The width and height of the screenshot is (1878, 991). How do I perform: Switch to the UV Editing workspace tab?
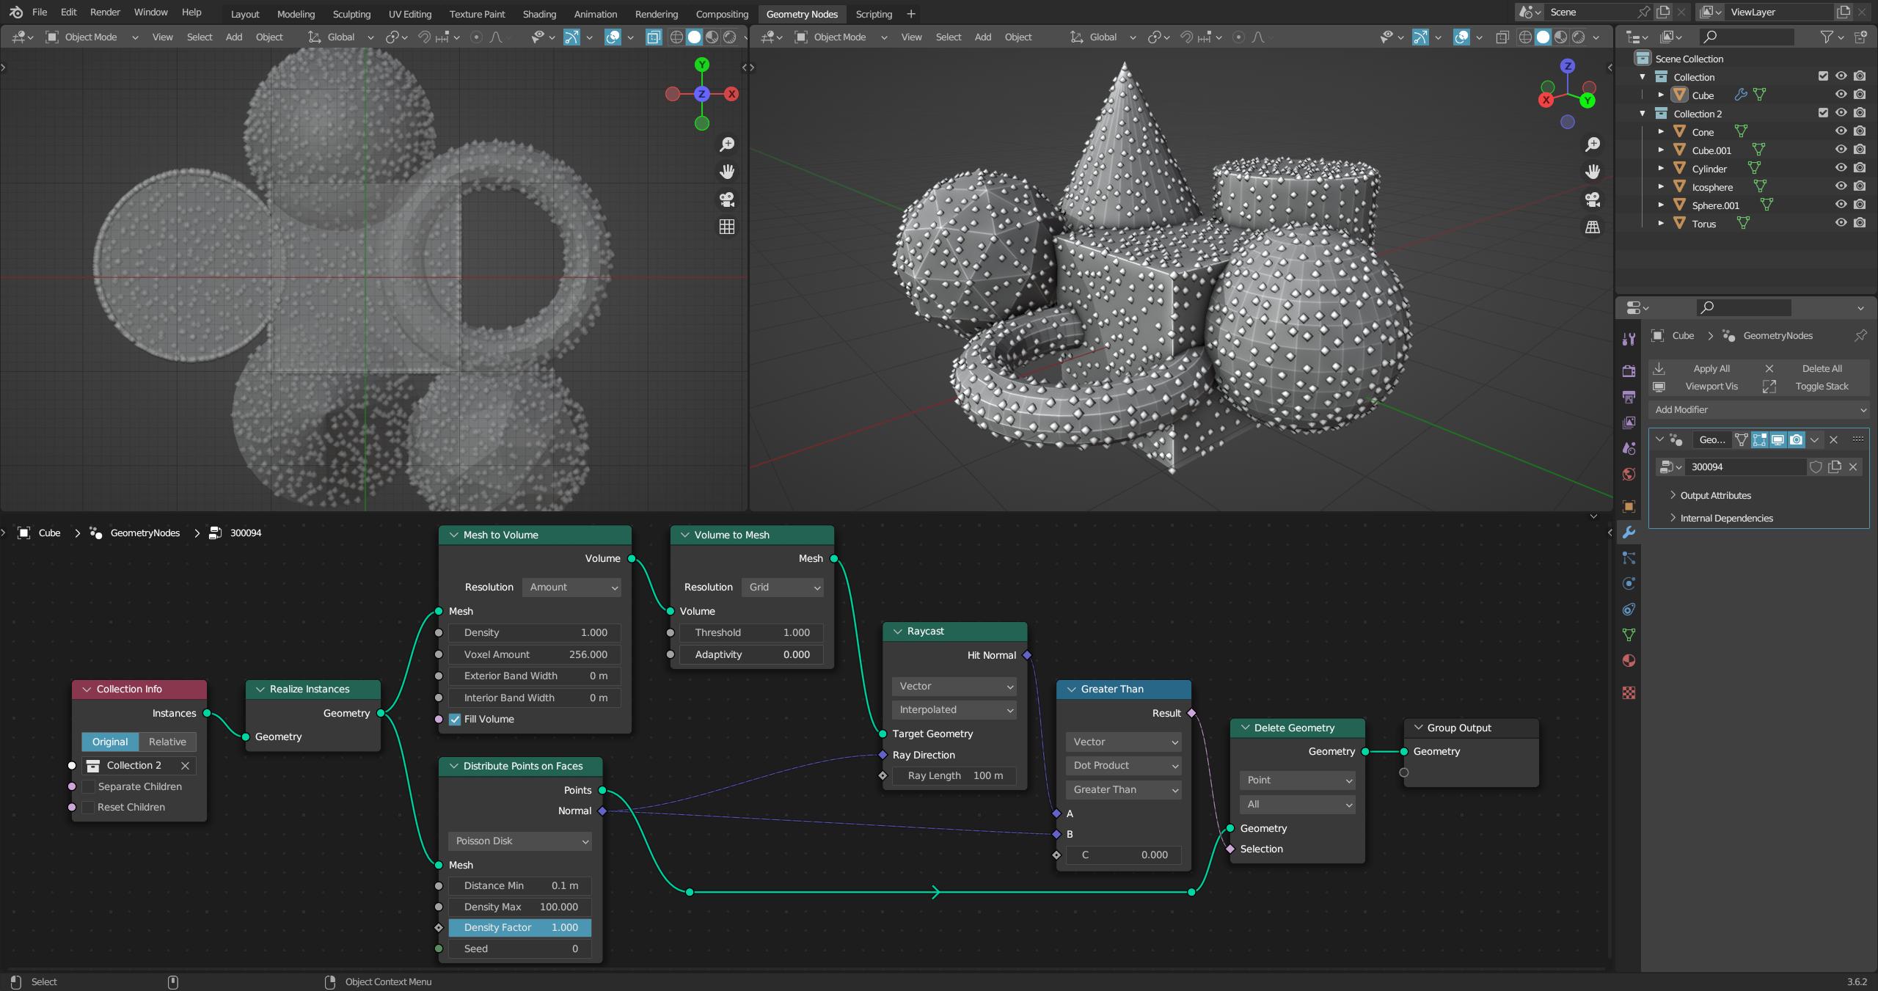pos(410,14)
